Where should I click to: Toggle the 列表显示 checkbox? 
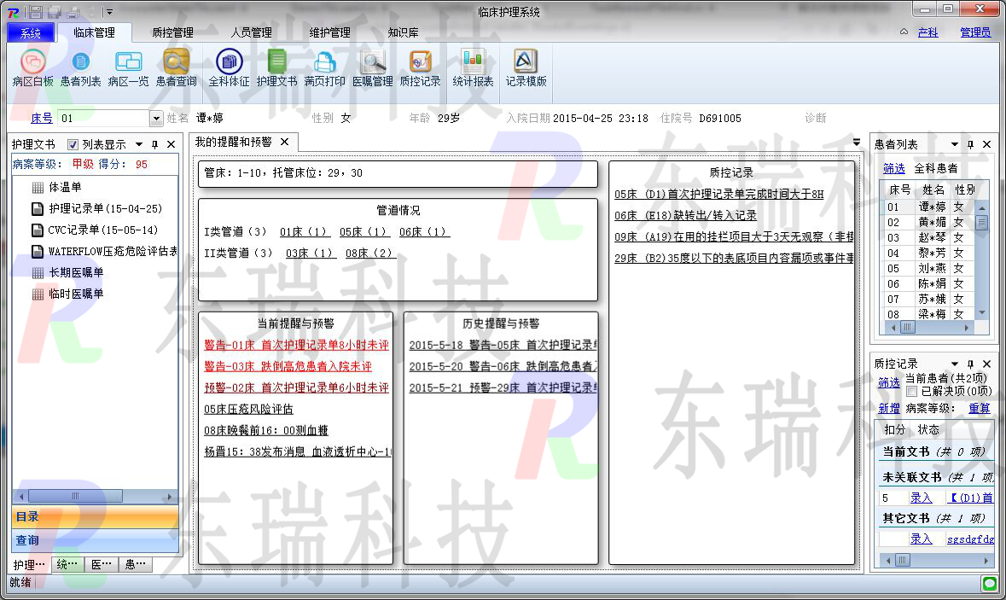pos(73,144)
